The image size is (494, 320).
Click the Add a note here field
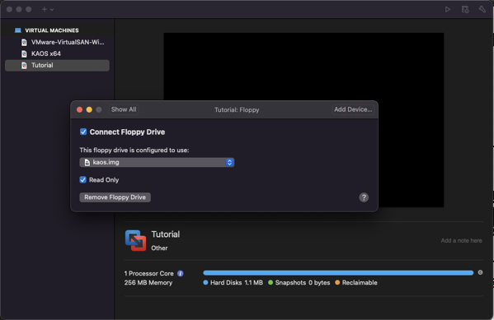coord(461,240)
